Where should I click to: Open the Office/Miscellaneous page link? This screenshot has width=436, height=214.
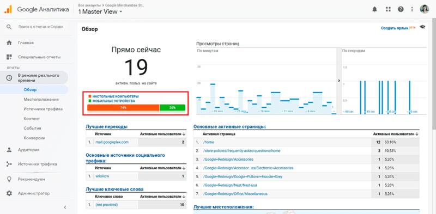tap(235, 194)
